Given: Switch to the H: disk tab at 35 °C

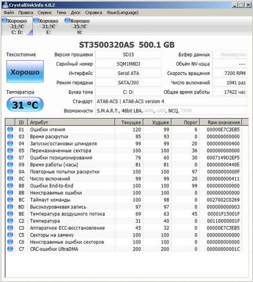Looking at the screenshot, I should click(80, 26).
